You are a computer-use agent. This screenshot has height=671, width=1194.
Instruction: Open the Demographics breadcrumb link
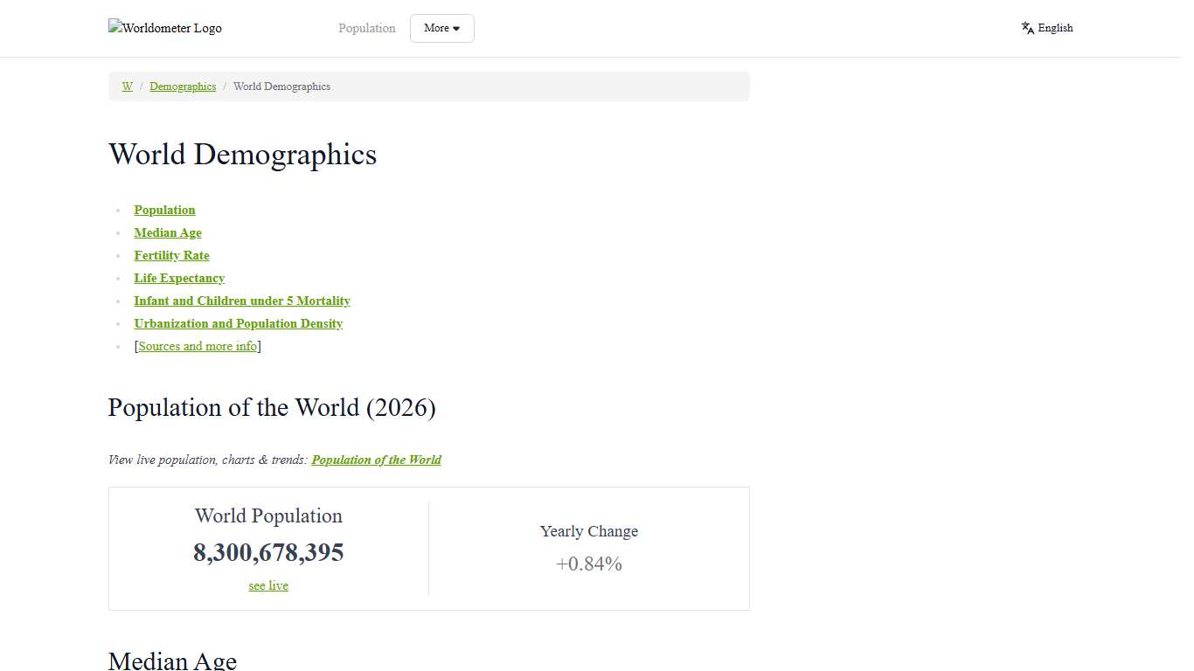tap(183, 86)
